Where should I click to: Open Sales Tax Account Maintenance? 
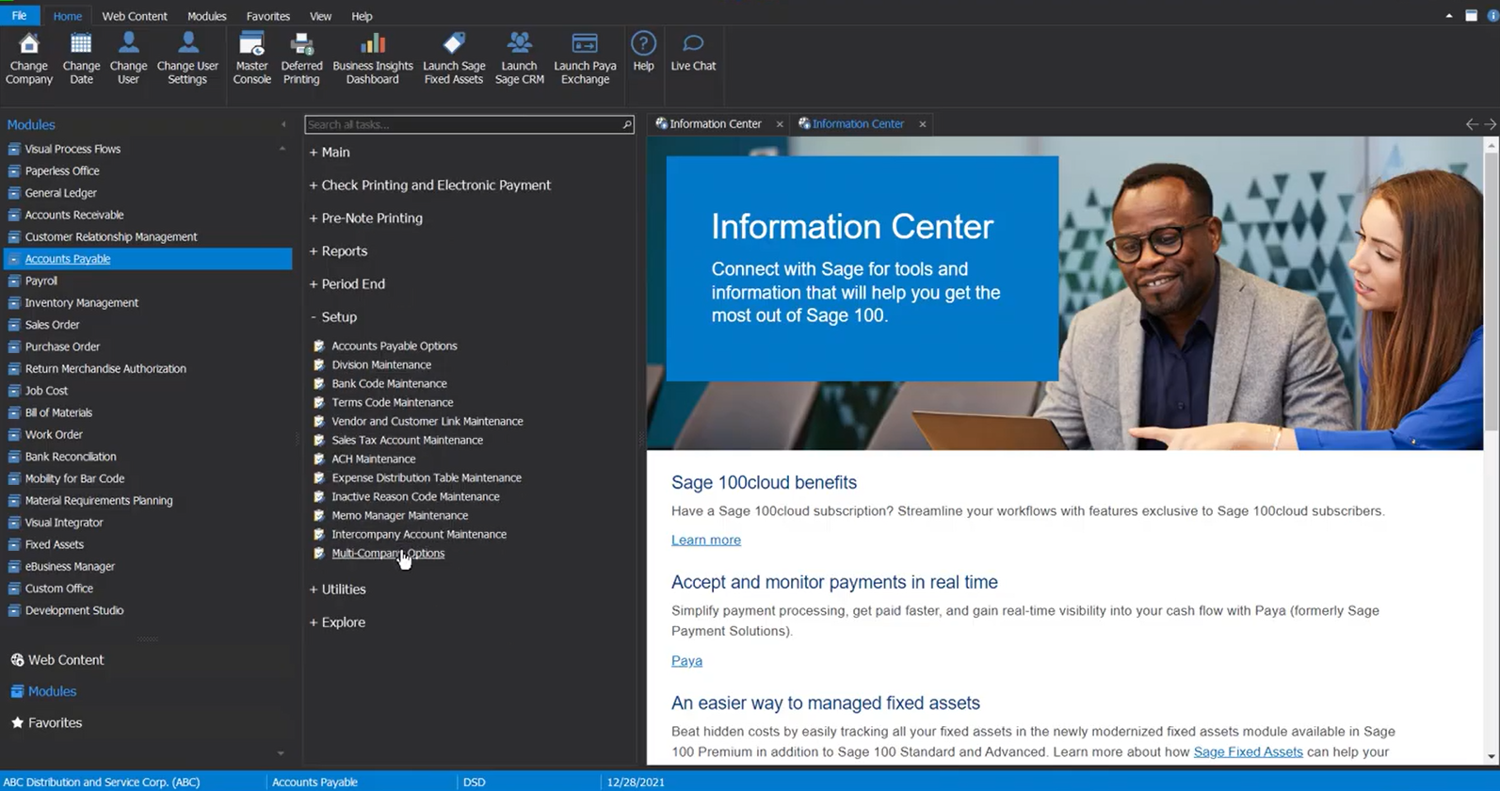[x=407, y=440]
